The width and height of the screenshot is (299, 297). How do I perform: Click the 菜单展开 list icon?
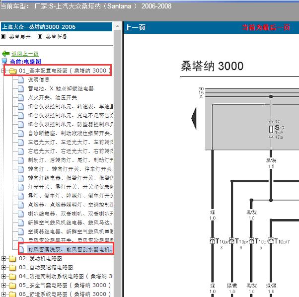click(x=3, y=37)
